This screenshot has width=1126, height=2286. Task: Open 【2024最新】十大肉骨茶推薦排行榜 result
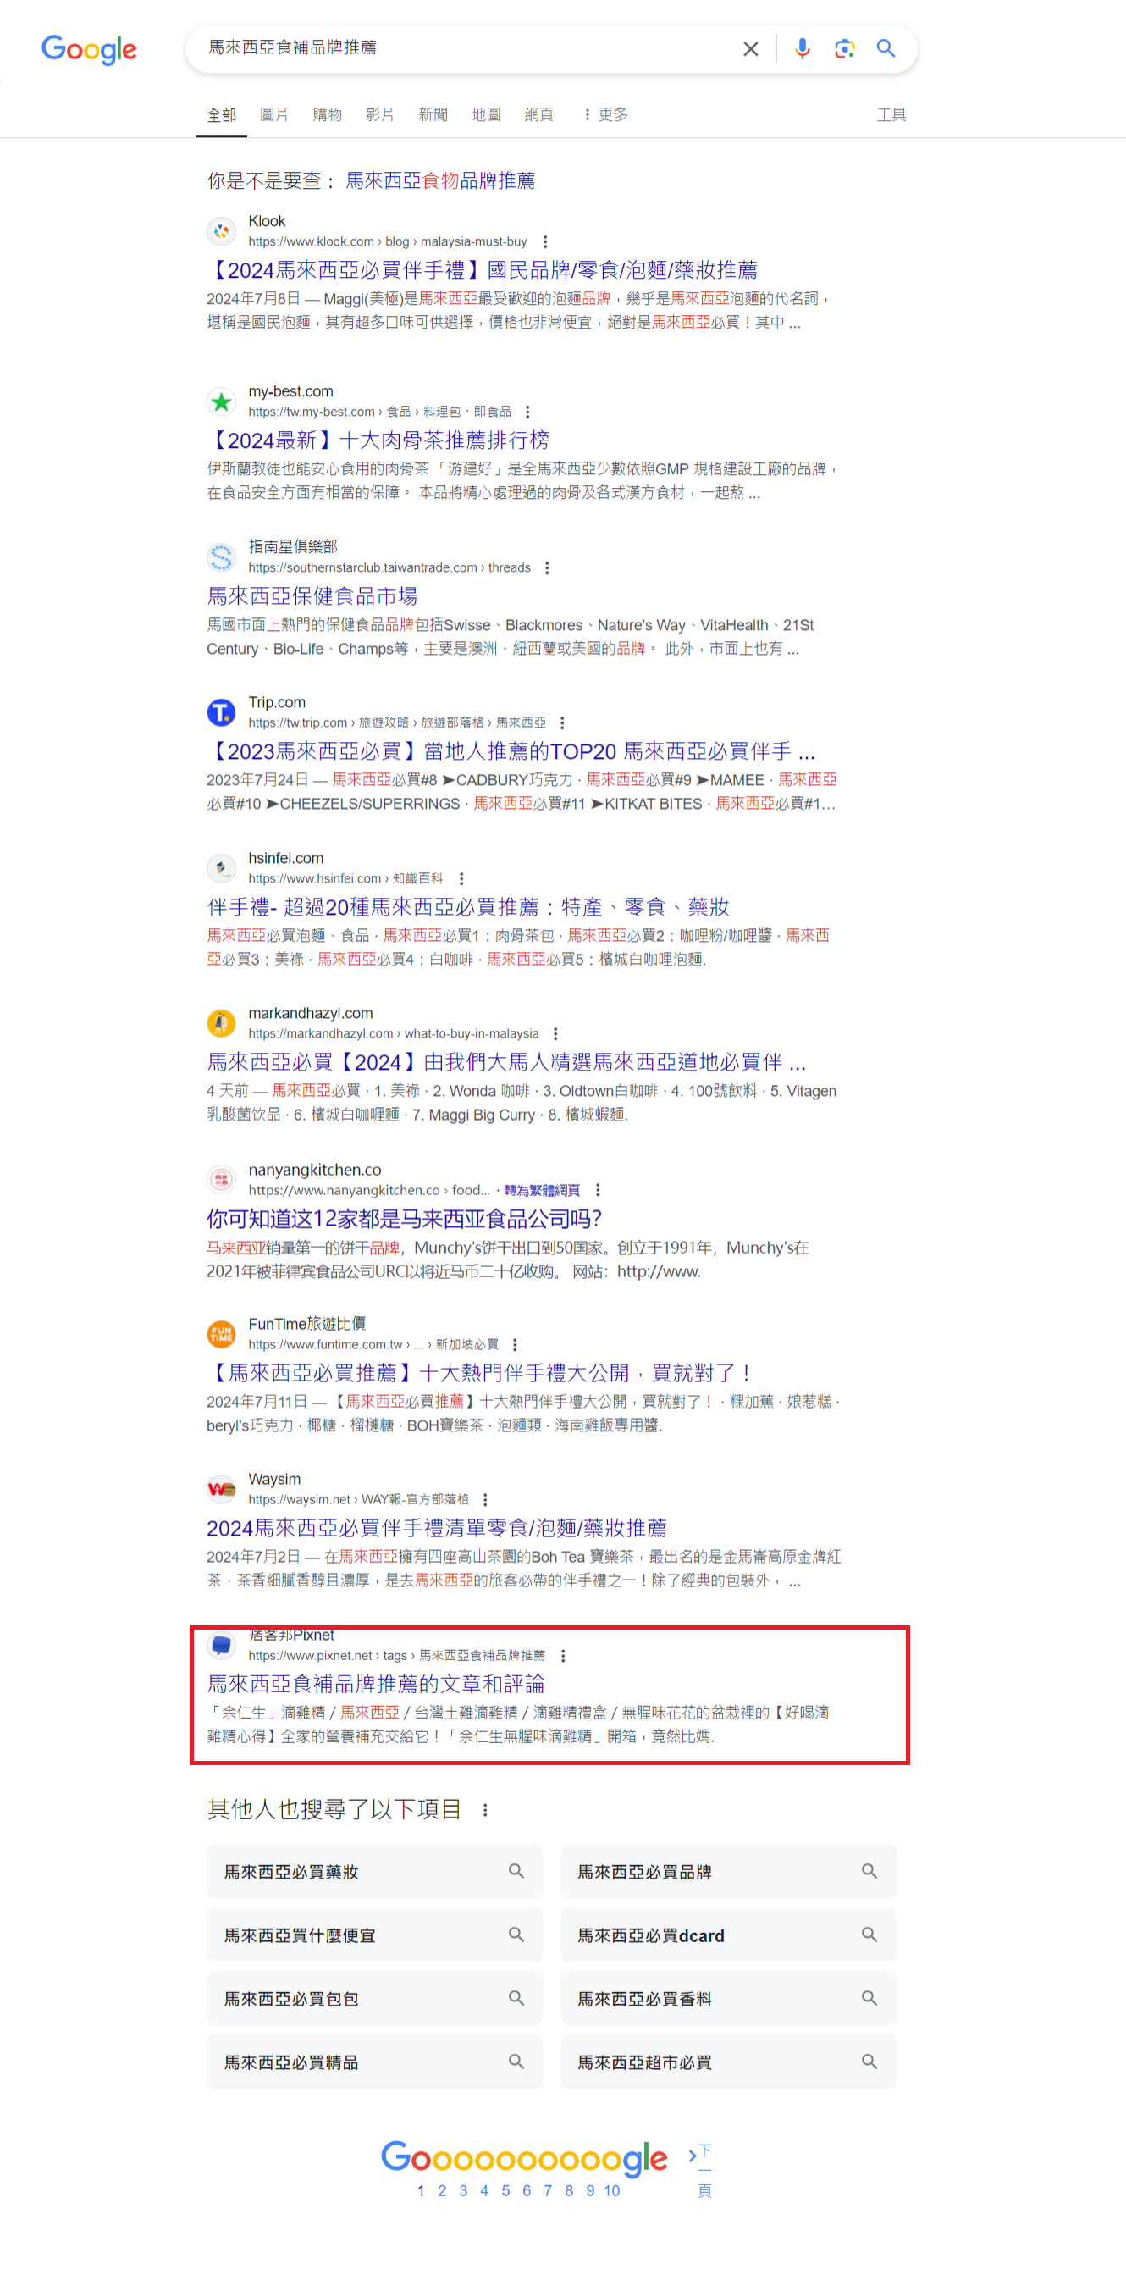tap(378, 440)
